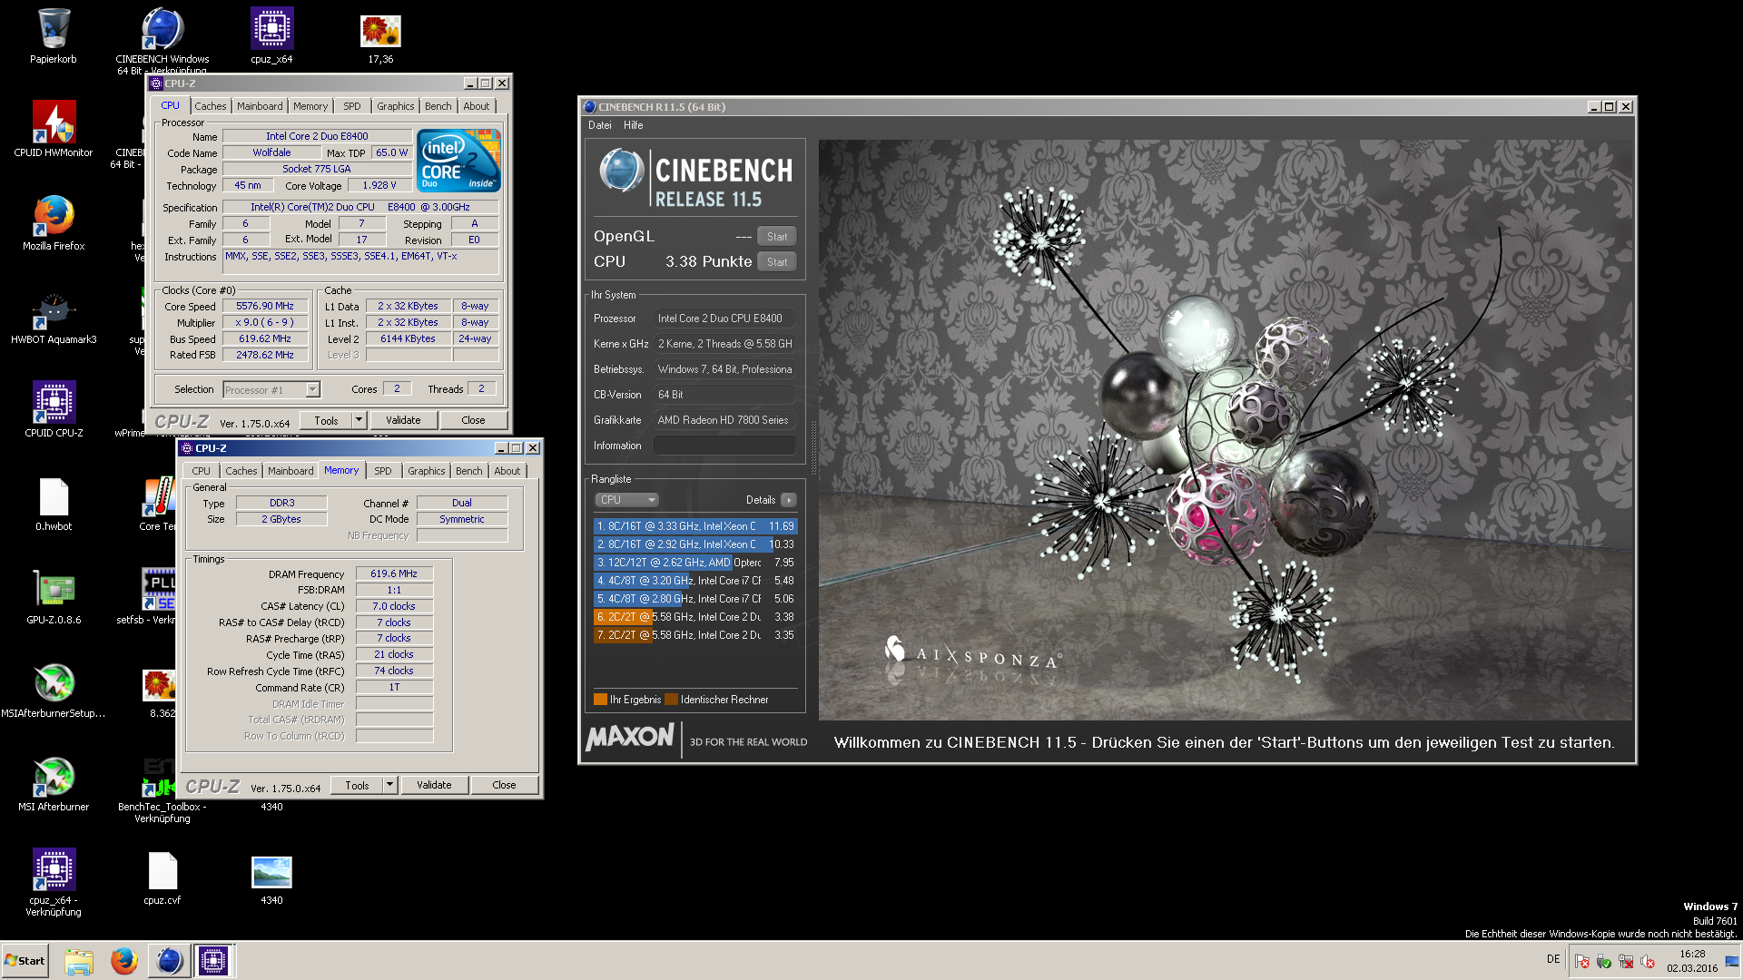Select ranking row 7 2C/2T score 3.35
The width and height of the screenshot is (1743, 980).
pos(695,635)
